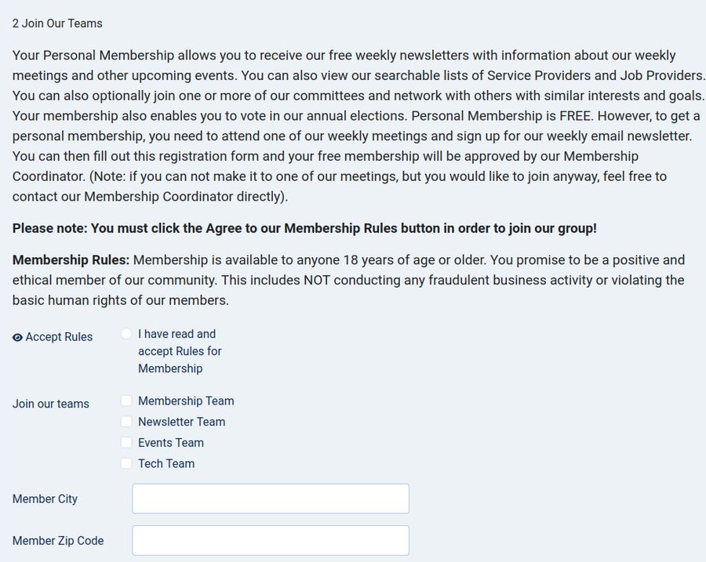Click into the Member Zip Code field
Screen dimensions: 706x562
tap(271, 540)
